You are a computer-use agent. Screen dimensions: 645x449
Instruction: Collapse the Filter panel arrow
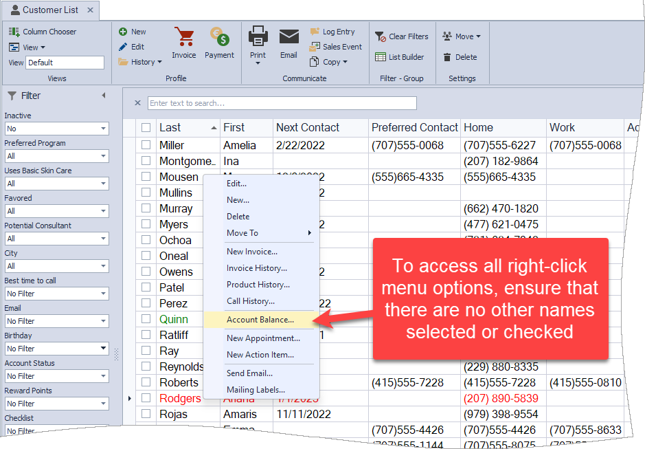[104, 96]
